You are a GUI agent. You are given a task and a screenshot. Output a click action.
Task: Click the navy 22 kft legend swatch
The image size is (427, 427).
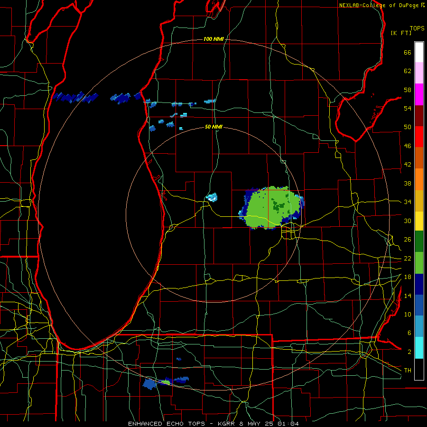[419, 284]
